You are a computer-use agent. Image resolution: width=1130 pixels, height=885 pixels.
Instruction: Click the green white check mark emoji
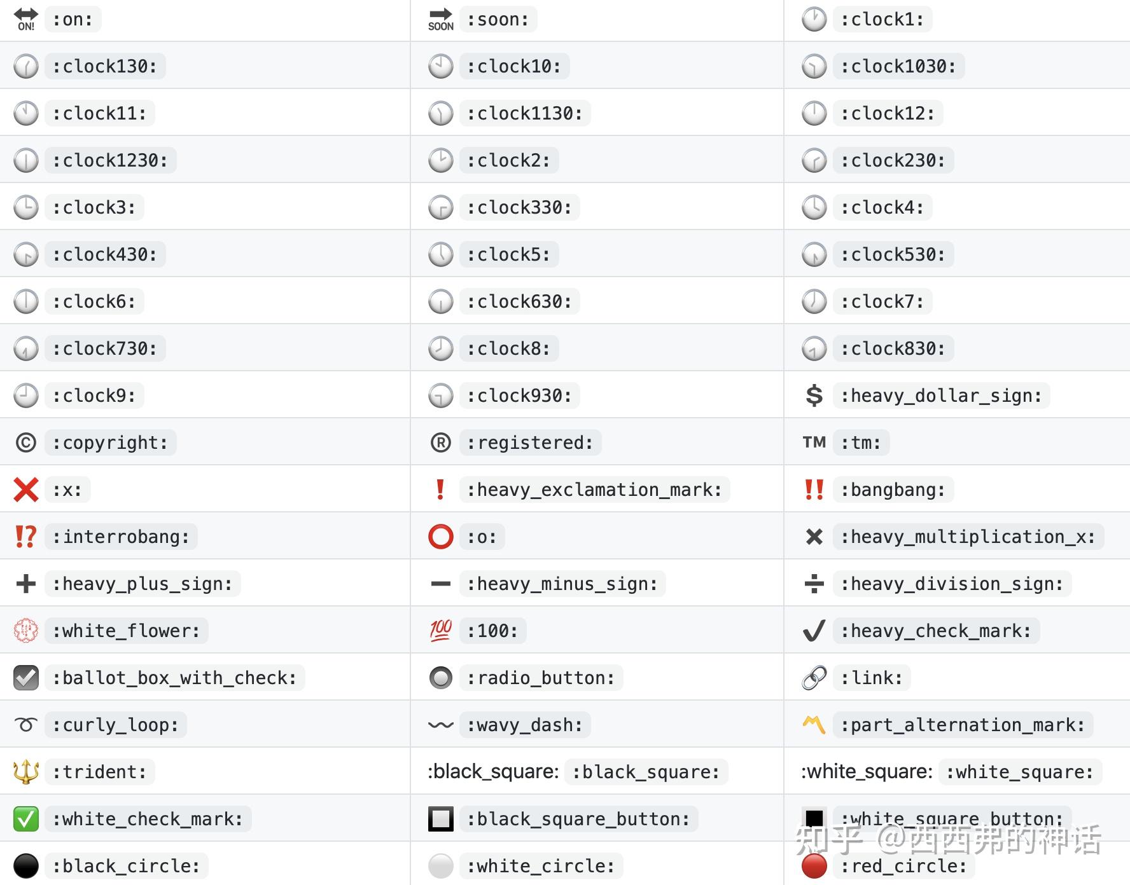[x=26, y=819]
